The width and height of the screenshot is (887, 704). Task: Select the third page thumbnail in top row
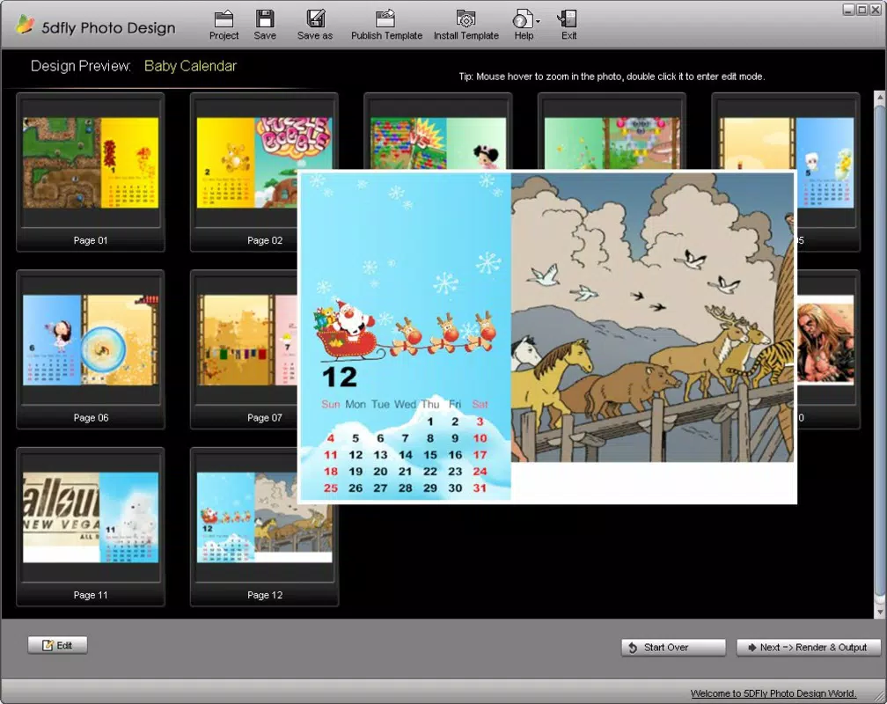click(438, 143)
